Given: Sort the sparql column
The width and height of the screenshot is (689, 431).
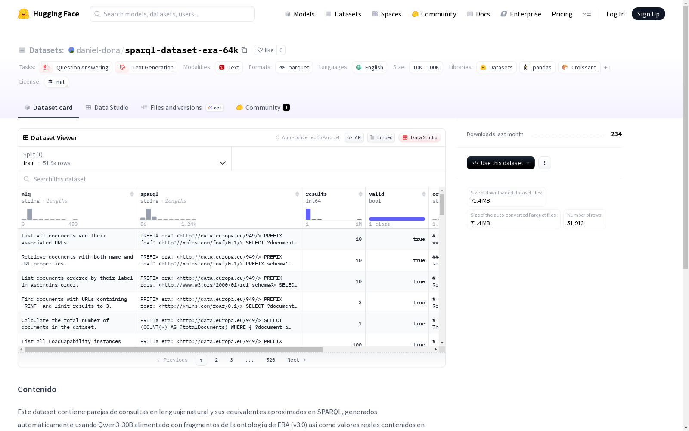Looking at the screenshot, I should pos(297,194).
